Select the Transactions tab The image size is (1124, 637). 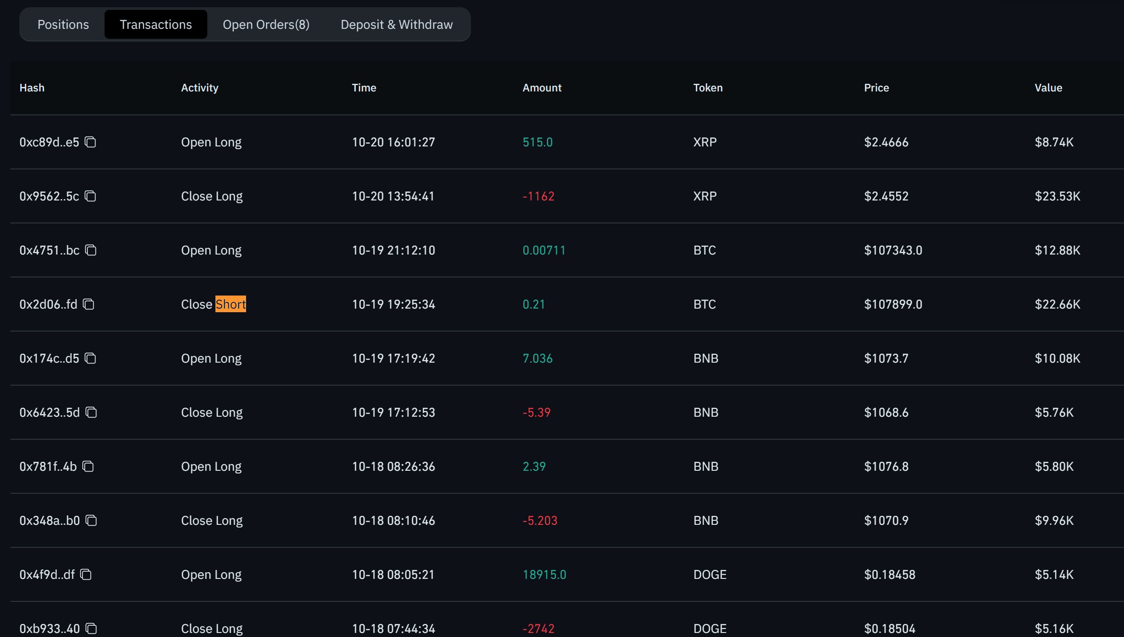pyautogui.click(x=155, y=24)
